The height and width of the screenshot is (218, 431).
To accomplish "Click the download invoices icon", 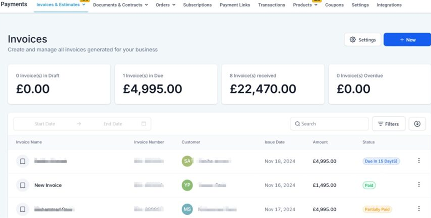I will [417, 124].
